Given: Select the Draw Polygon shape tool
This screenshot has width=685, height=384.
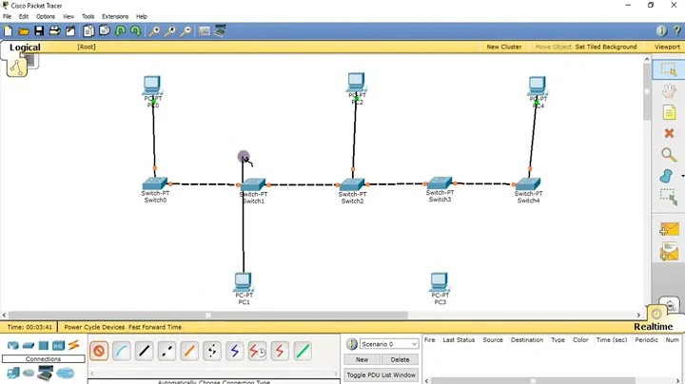Looking at the screenshot, I should click(666, 176).
